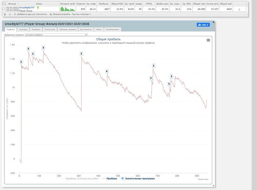Viewport: 257px width, 190px height.
Task: Toggle the Значительные выигрыши legend series
Action: 138,179
